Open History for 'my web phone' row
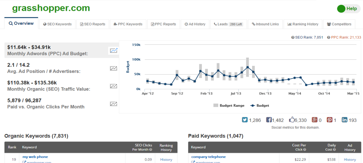The width and height of the screenshot is (363, 163). point(166,159)
